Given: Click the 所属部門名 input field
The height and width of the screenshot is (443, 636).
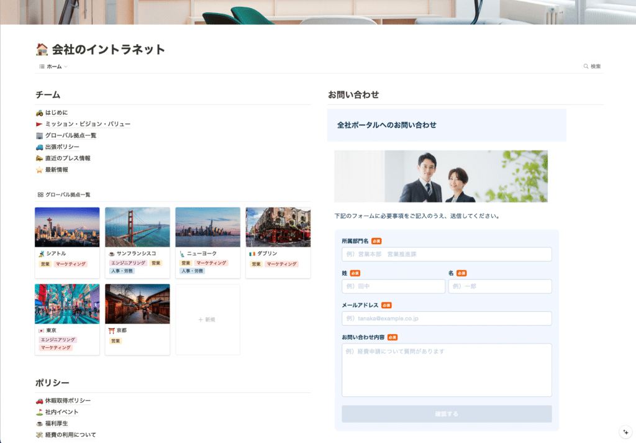Looking at the screenshot, I should 447,254.
